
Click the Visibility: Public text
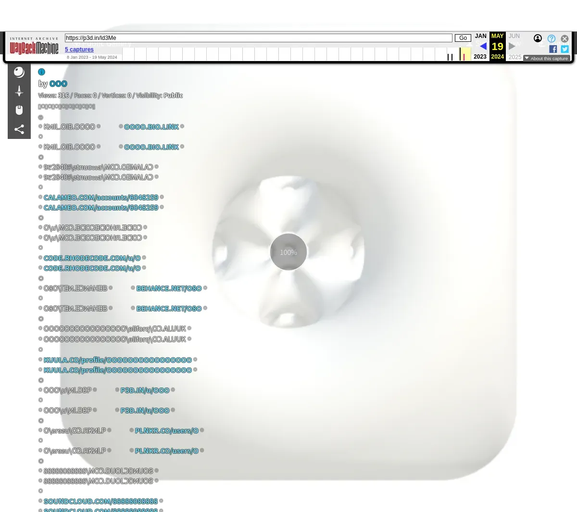[x=159, y=96]
